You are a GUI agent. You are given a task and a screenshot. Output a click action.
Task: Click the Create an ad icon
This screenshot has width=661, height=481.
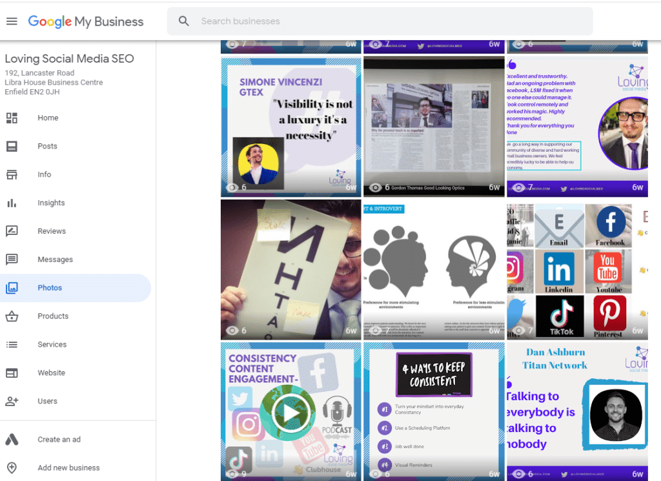click(12, 439)
